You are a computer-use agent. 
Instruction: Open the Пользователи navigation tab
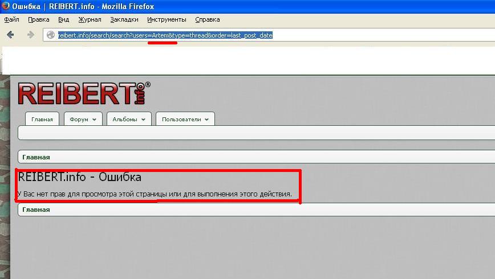point(185,119)
